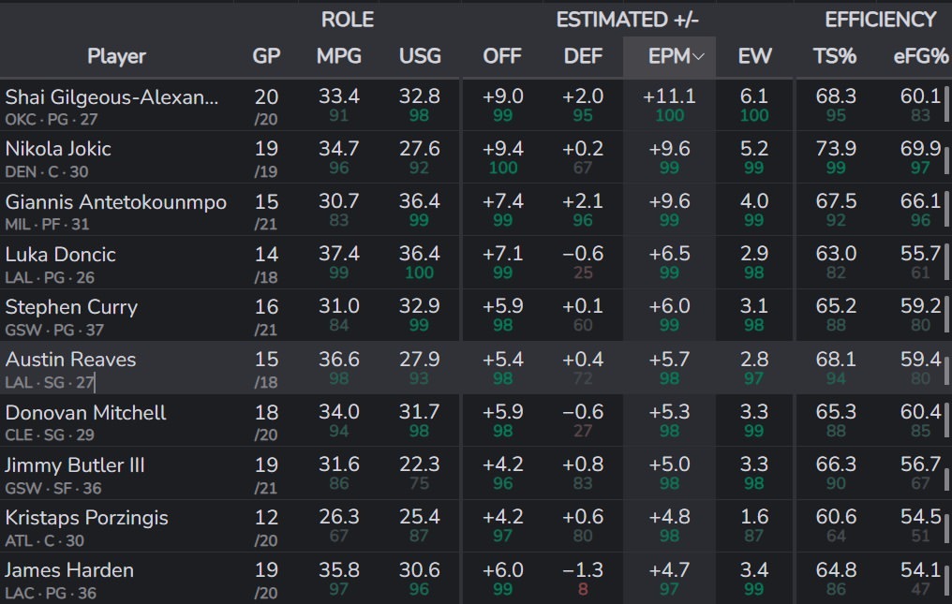Sort by the Player column header
952x604 pixels.
pyautogui.click(x=116, y=56)
